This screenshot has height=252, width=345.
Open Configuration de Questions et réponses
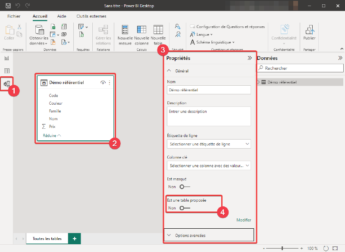(228, 27)
